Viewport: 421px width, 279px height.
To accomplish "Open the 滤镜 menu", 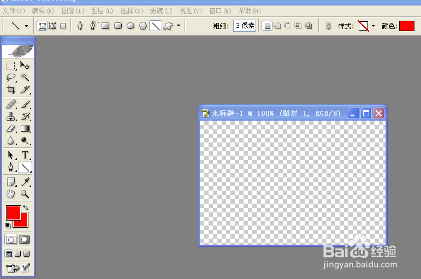I will 161,11.
